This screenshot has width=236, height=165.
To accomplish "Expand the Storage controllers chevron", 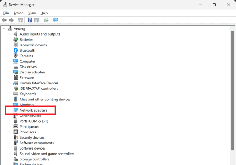I will (10, 159).
